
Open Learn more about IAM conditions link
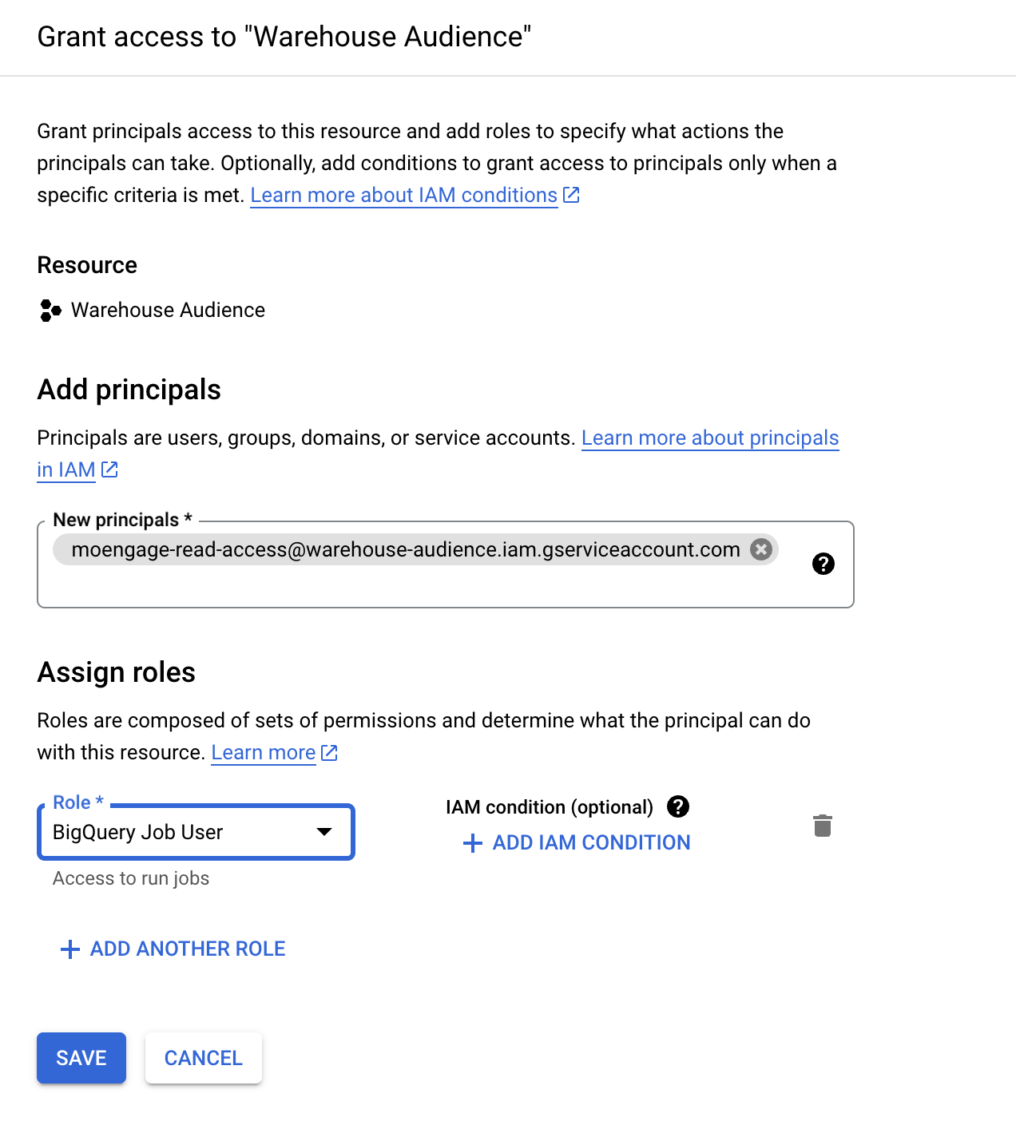point(403,196)
